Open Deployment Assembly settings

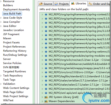pyautogui.click(x=16, y=9)
